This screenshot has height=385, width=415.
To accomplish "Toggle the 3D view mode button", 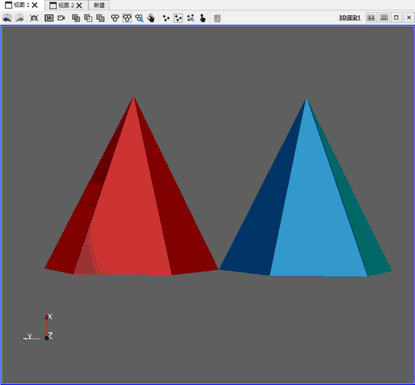I will pyautogui.click(x=49, y=18).
